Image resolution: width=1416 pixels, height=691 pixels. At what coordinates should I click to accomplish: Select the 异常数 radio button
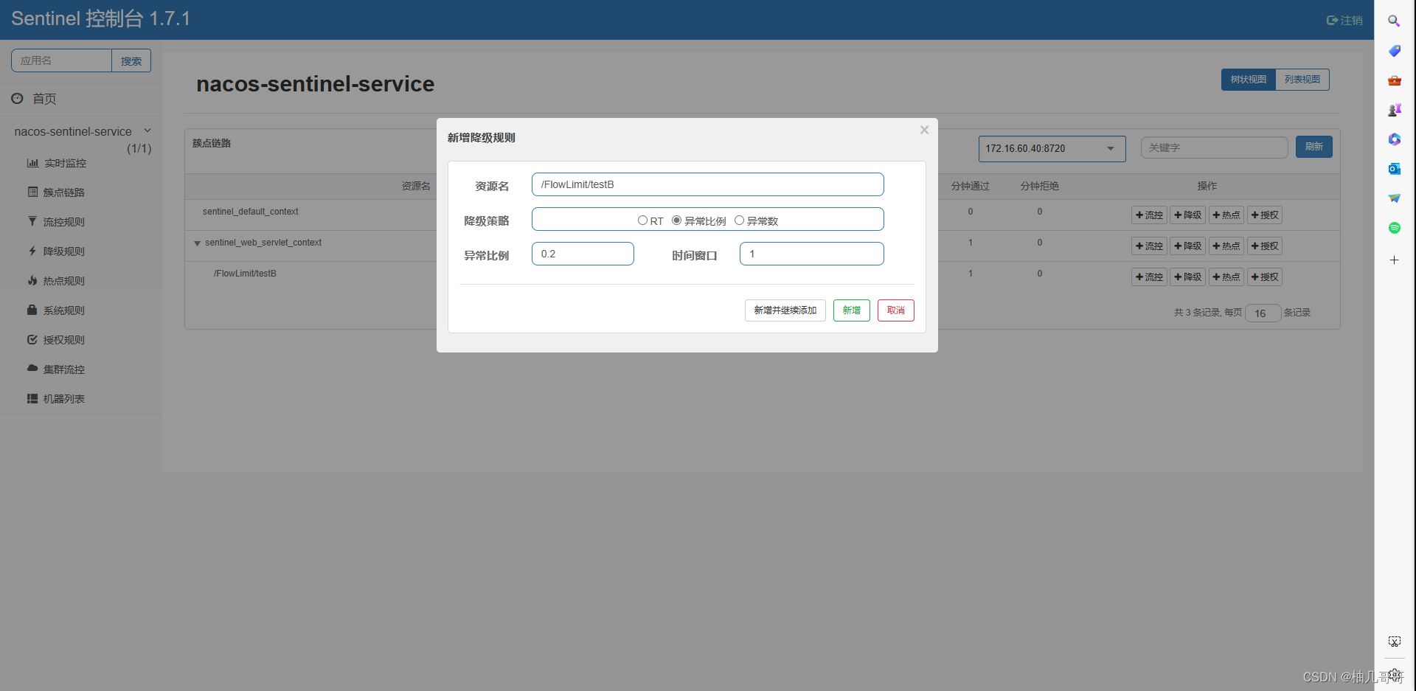pyautogui.click(x=739, y=221)
